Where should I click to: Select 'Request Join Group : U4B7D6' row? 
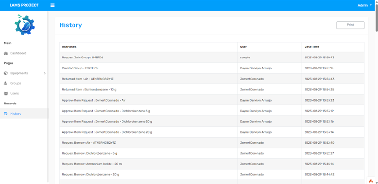(x=212, y=57)
